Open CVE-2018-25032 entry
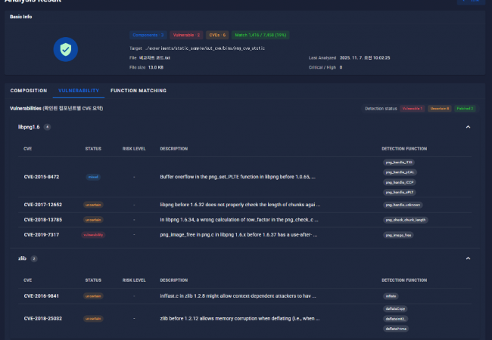This screenshot has height=340, width=492. click(42, 319)
